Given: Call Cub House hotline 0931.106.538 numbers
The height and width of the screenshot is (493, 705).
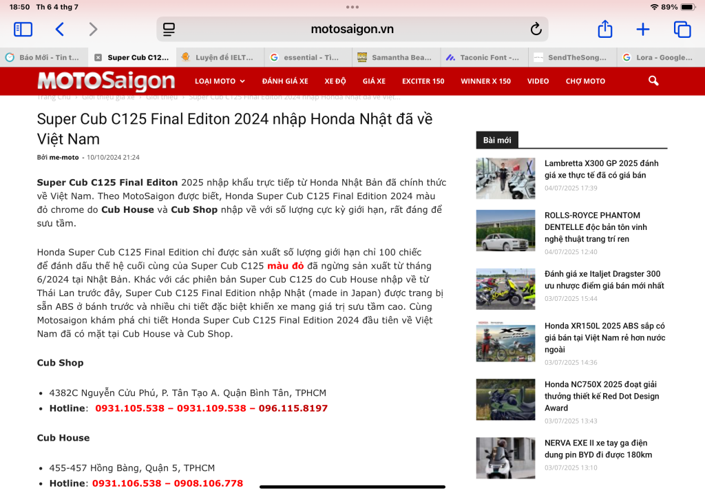Looking at the screenshot, I should click(x=168, y=483).
